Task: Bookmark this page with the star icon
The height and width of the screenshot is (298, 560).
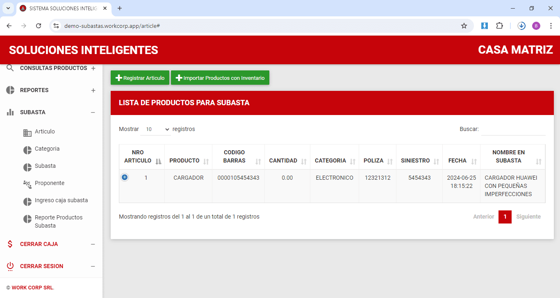Action: [464, 26]
